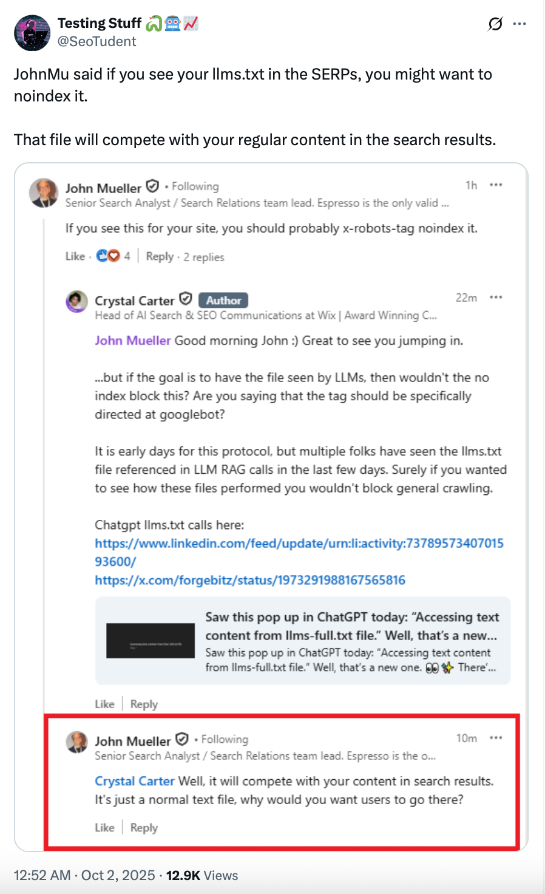Show the 2 replies thread
Screen dimensions: 545x894
(x=204, y=257)
